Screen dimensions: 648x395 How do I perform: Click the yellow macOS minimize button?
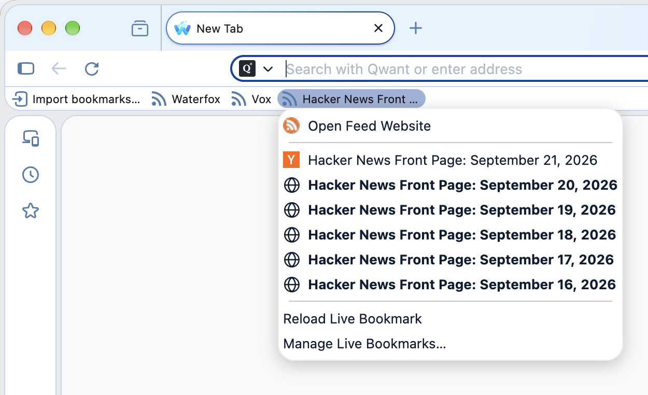coord(49,28)
